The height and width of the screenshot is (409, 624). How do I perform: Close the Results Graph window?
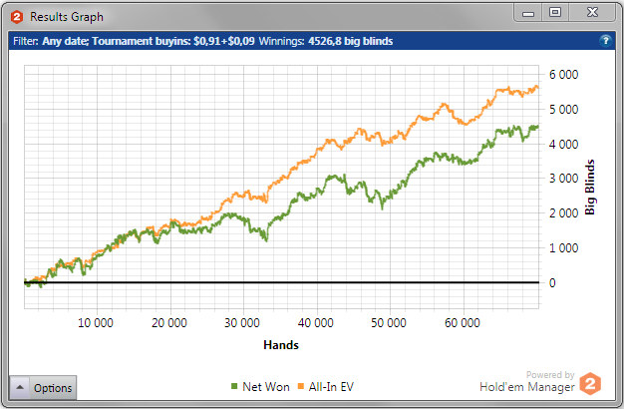click(x=592, y=13)
